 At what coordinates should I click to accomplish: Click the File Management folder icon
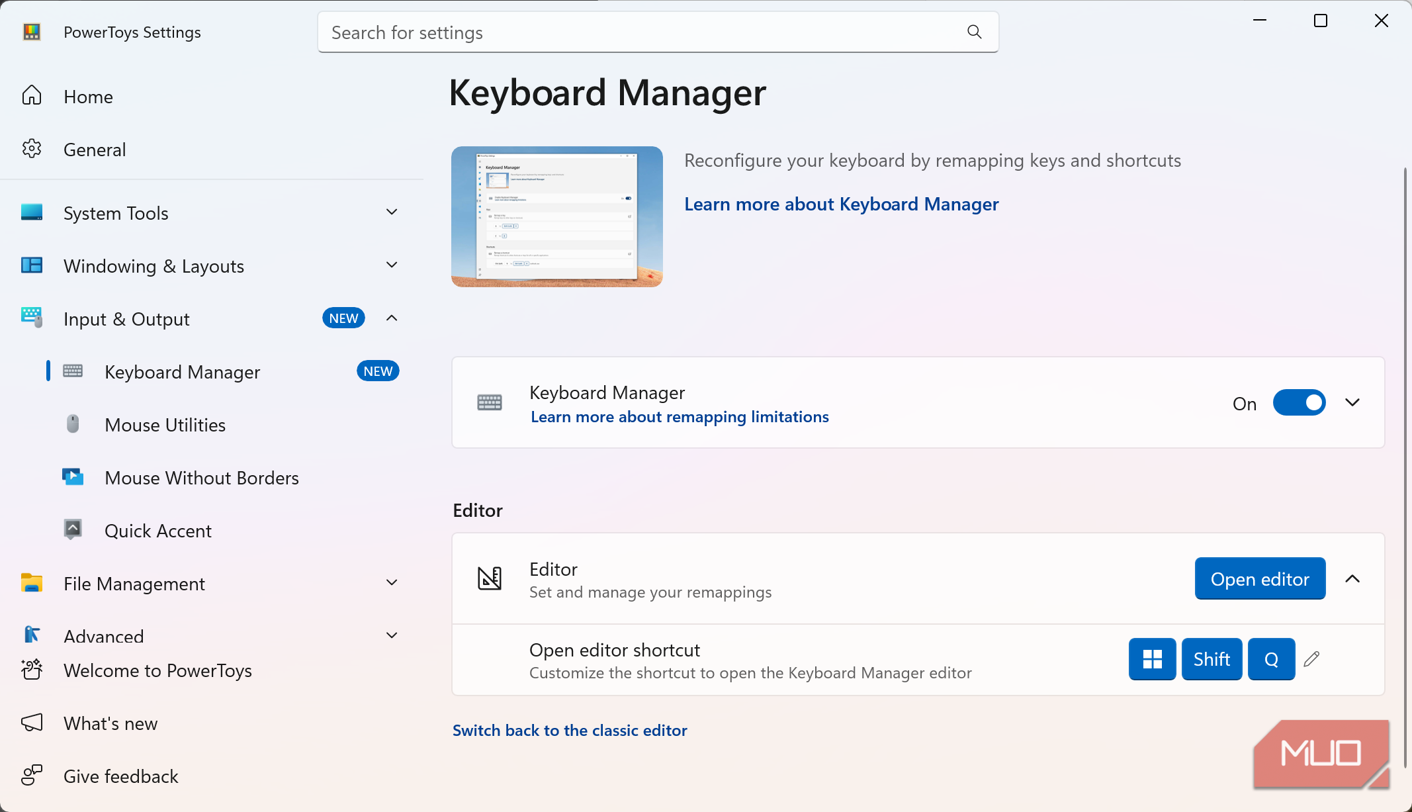click(32, 583)
